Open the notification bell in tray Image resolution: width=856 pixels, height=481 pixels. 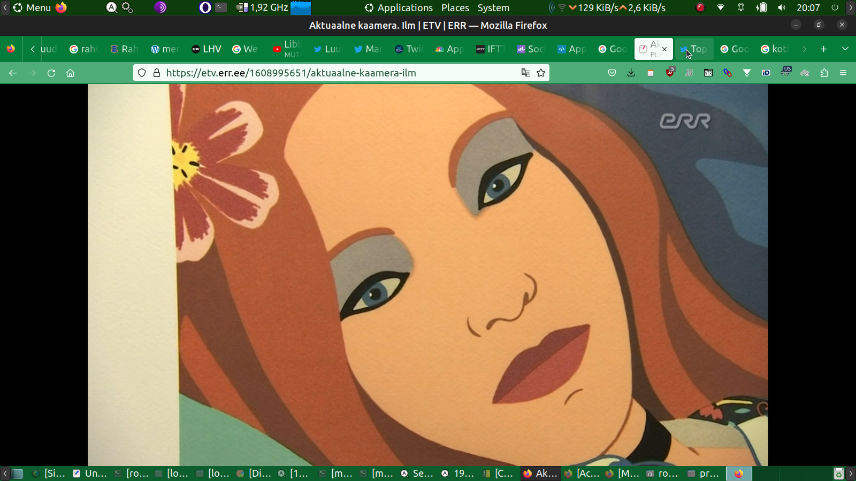point(741,7)
